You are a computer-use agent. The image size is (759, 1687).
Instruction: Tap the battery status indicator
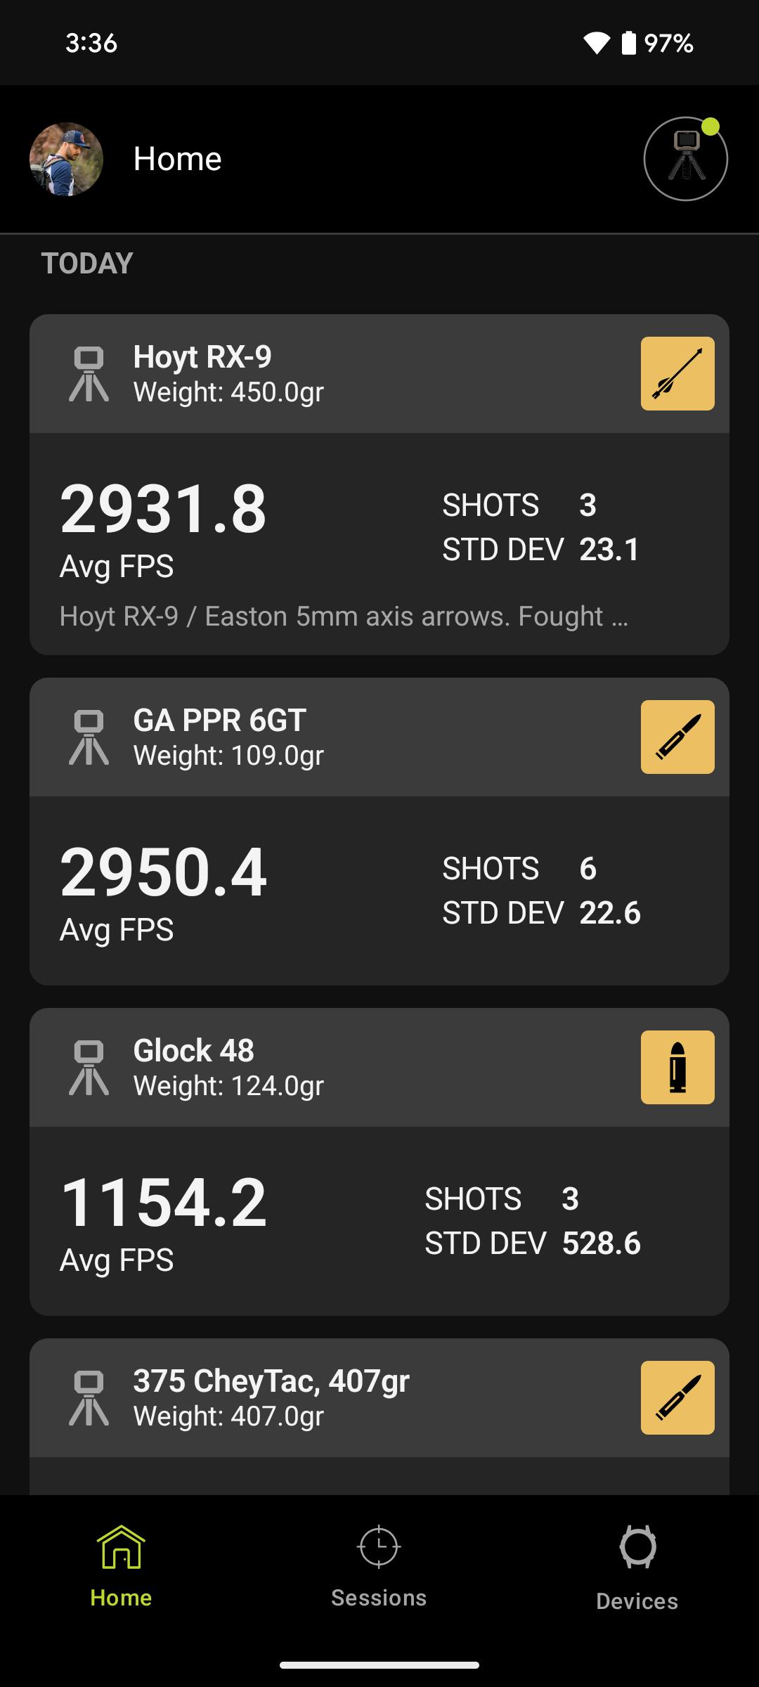pyautogui.click(x=629, y=43)
